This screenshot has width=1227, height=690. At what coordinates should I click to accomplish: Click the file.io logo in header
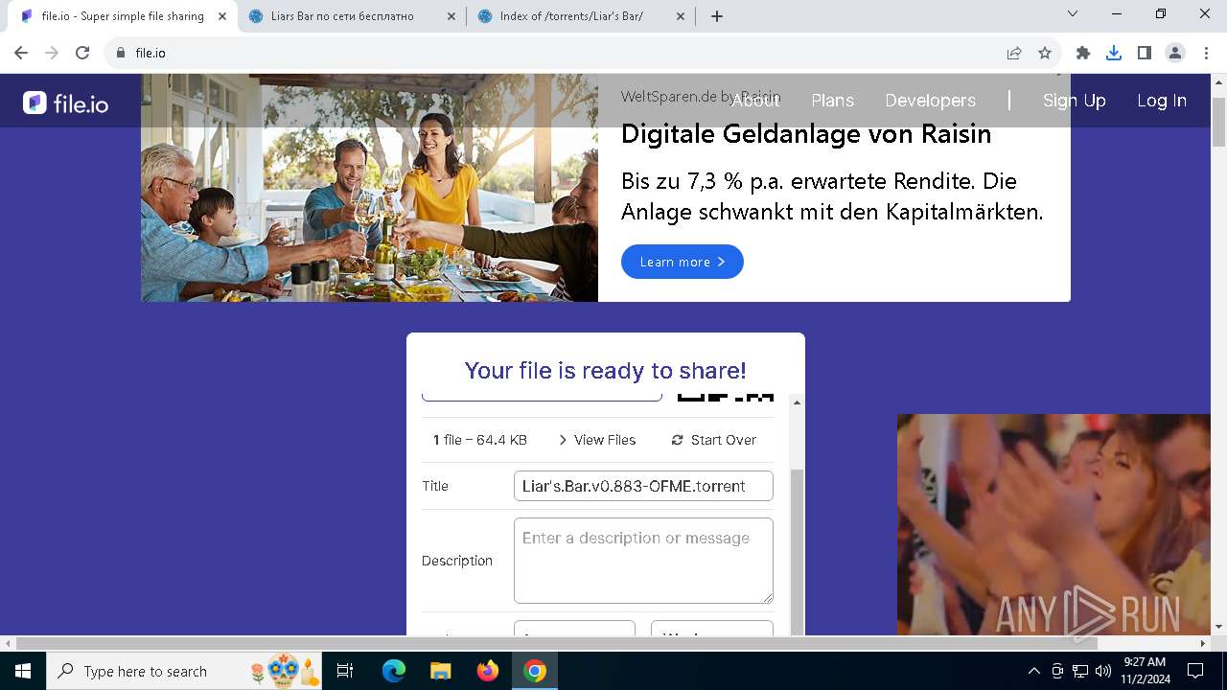[x=66, y=103]
